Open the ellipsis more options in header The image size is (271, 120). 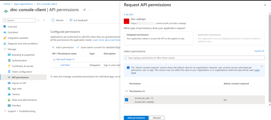90,10
